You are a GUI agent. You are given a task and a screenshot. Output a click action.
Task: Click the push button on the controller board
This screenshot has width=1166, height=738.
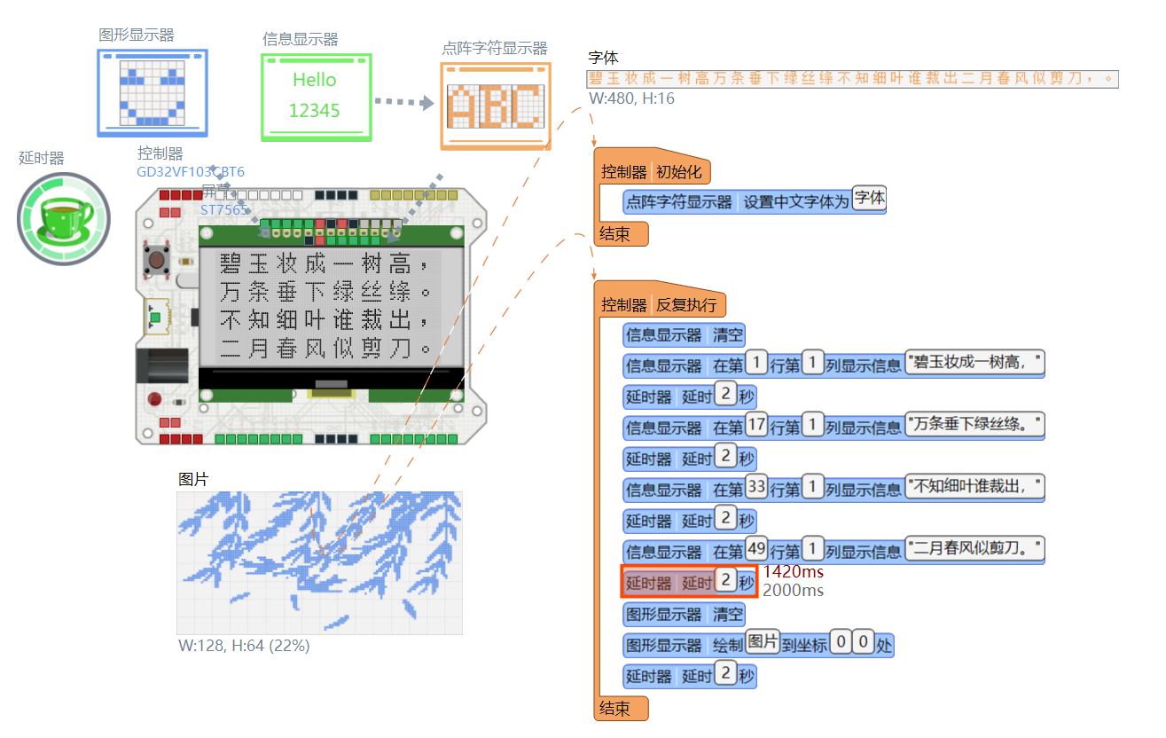coord(156,261)
